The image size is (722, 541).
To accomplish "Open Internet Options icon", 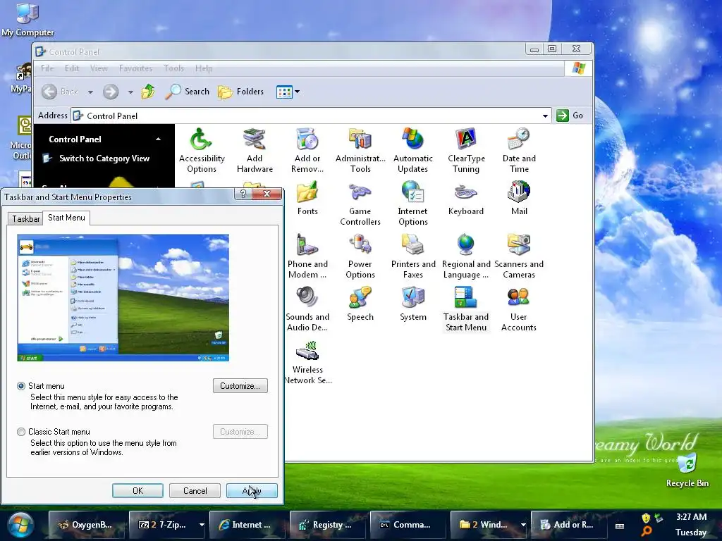I will 413,204.
